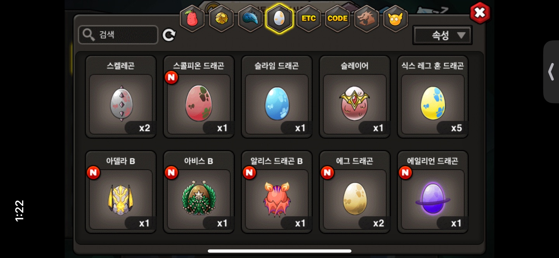Screen dimensions: 559x258
Task: Open the ETC items tab
Action: pyautogui.click(x=309, y=18)
